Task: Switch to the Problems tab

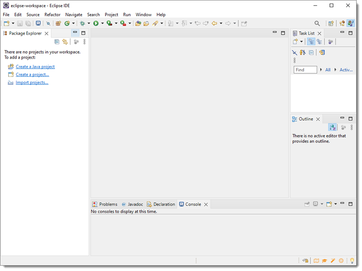Action: tap(105, 205)
